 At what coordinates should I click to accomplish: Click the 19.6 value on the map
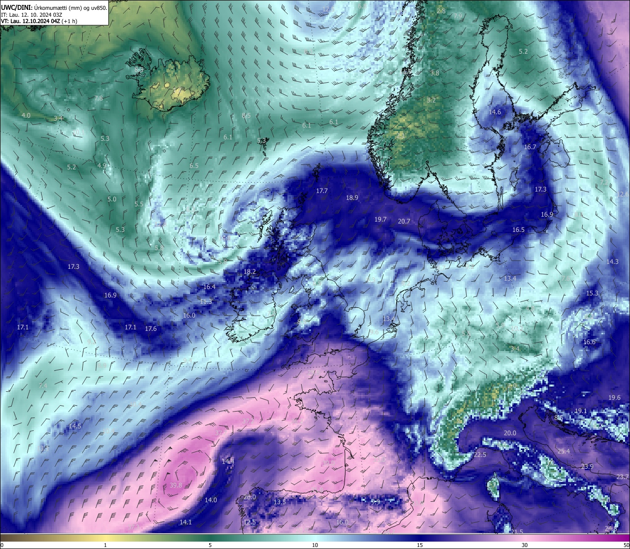pyautogui.click(x=614, y=397)
